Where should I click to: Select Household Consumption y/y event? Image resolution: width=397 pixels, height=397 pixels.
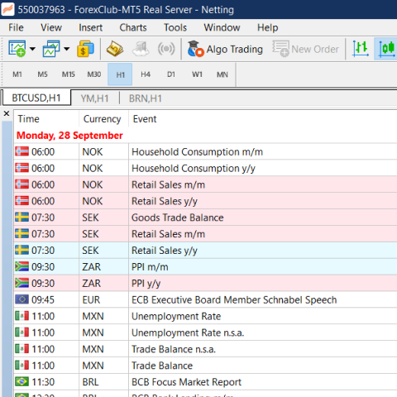click(x=205, y=168)
